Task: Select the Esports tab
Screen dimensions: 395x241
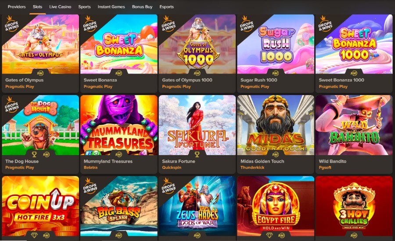Action: 166,7
